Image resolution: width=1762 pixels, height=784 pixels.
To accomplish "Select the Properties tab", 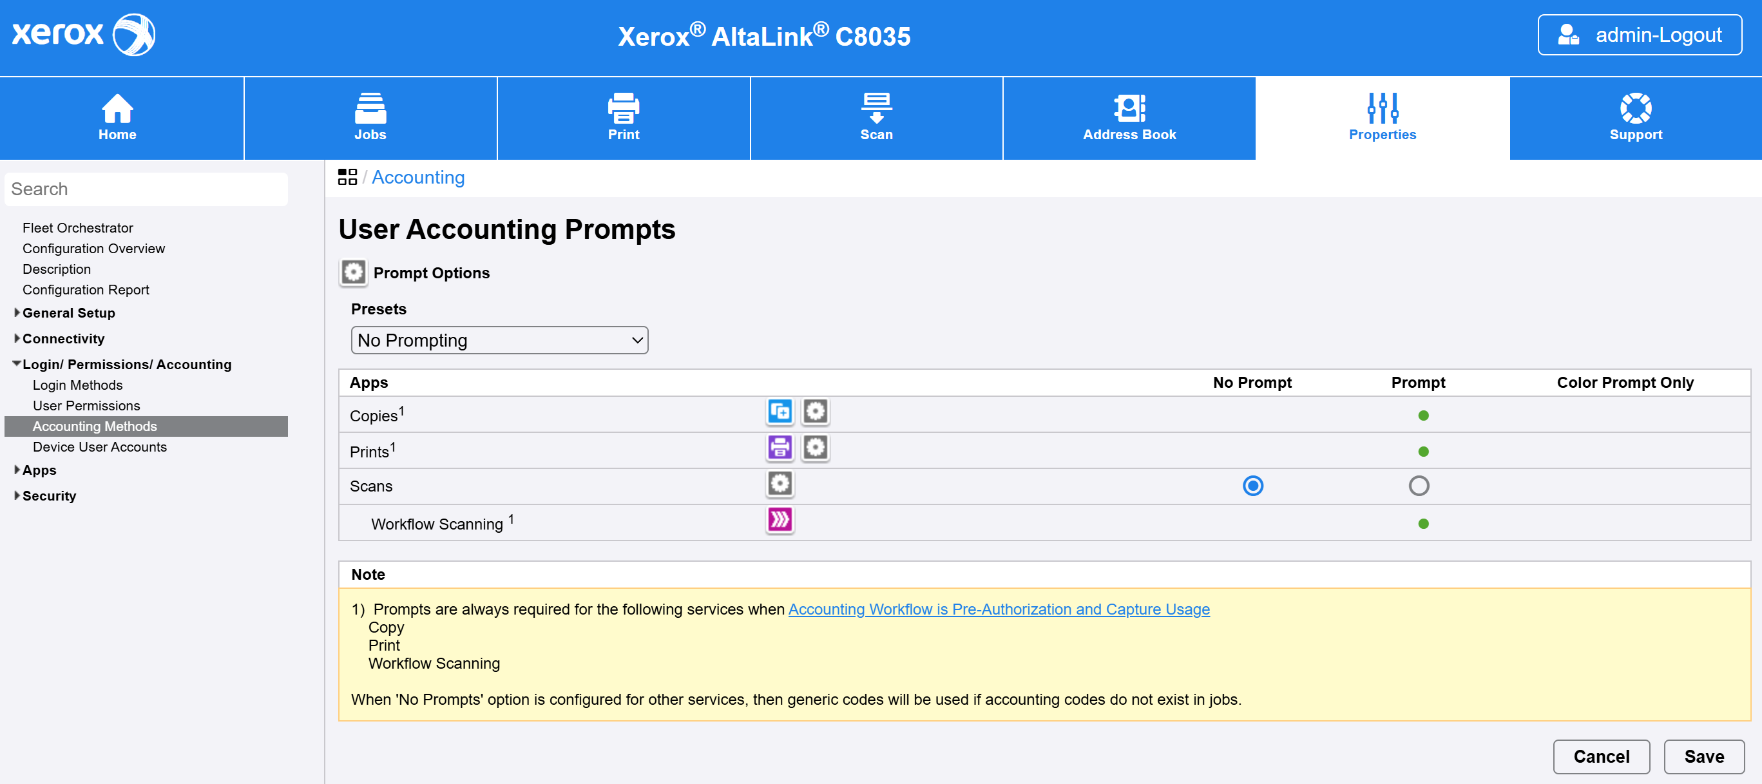I will click(x=1383, y=118).
